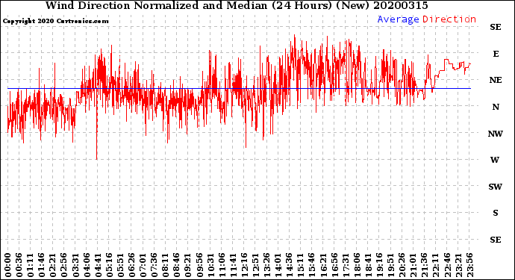Click the 07:36 time label
The width and height of the screenshot is (515, 280).
pyautogui.click(x=154, y=265)
